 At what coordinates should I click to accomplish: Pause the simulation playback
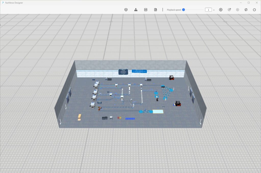pos(221,10)
